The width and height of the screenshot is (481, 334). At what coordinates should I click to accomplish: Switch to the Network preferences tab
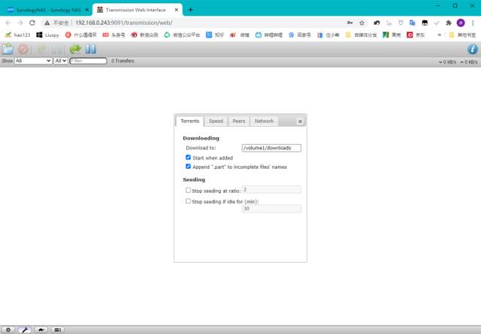264,121
